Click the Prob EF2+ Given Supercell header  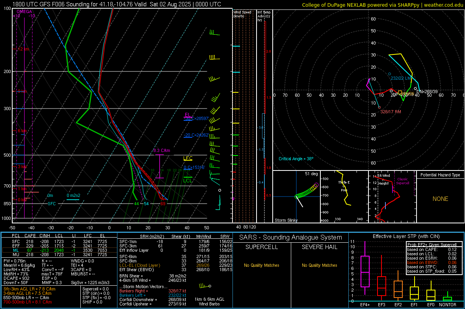(x=432, y=245)
